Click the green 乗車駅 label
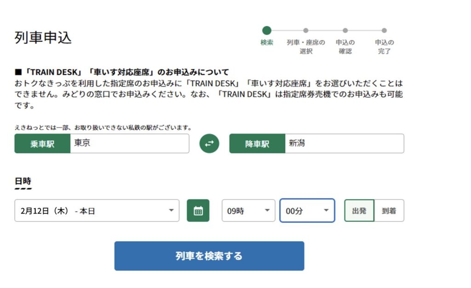The height and width of the screenshot is (288, 471). tap(42, 144)
